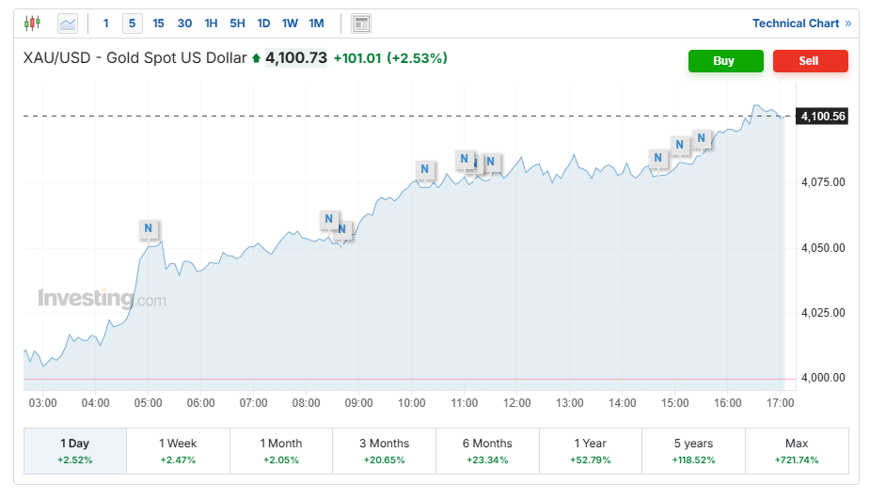870x499 pixels.
Task: Select the 1M interval option
Action: (316, 23)
